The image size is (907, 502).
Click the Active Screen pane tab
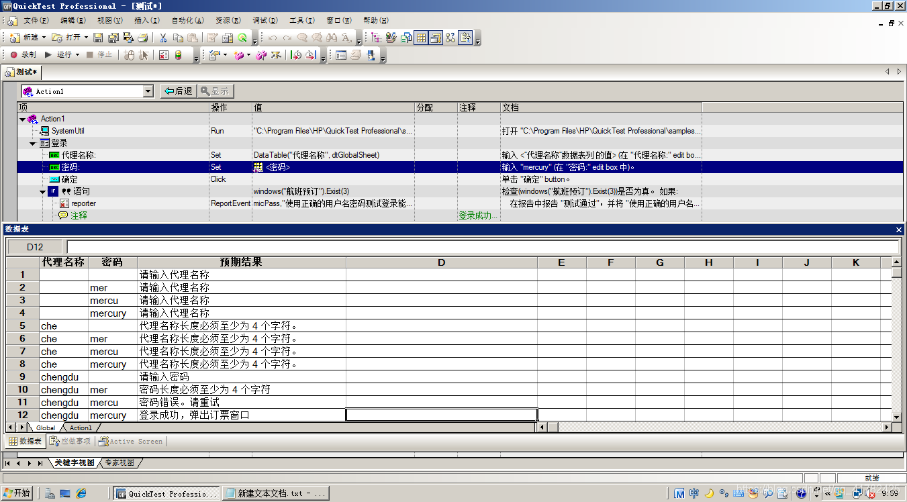click(130, 442)
